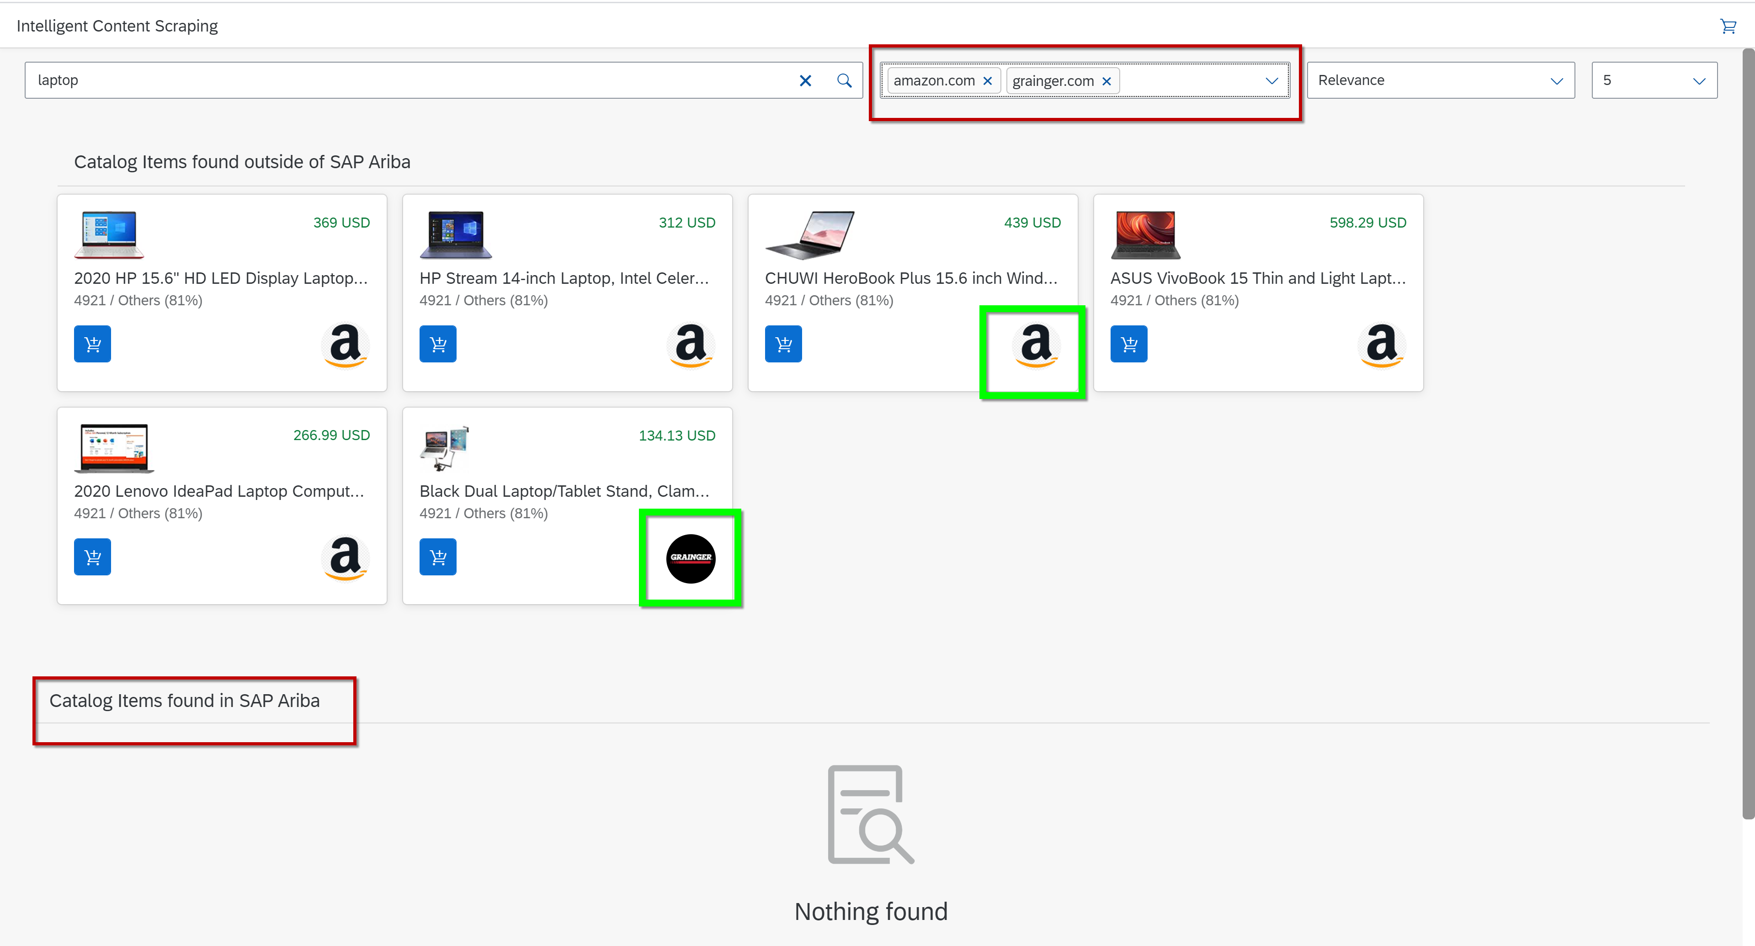This screenshot has width=1755, height=946.
Task: Remove the grainger.com filter token
Action: point(1106,81)
